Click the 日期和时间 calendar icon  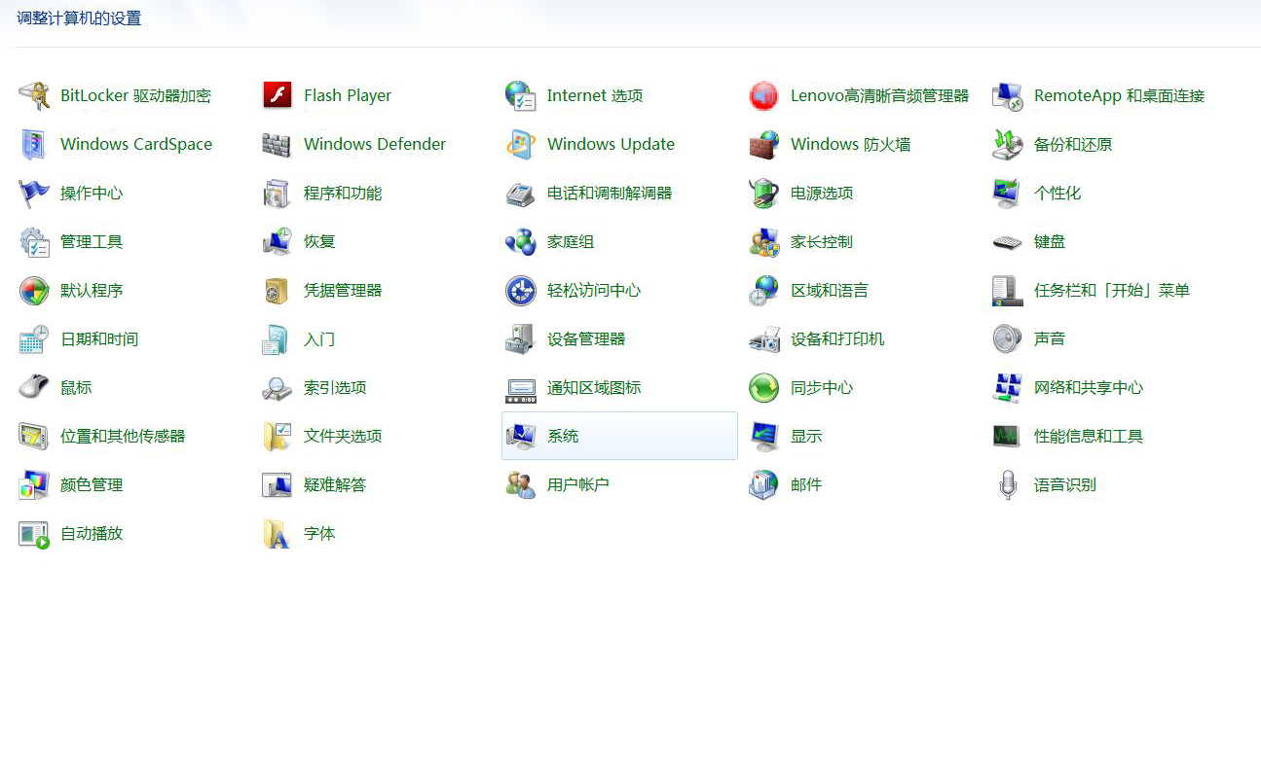click(34, 338)
